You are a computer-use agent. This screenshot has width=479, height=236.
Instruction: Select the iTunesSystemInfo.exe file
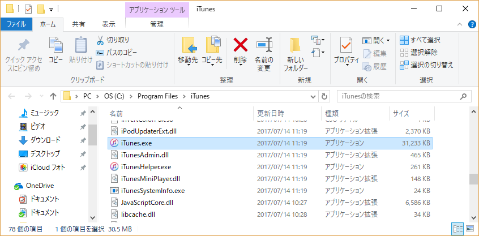tap(270, 191)
